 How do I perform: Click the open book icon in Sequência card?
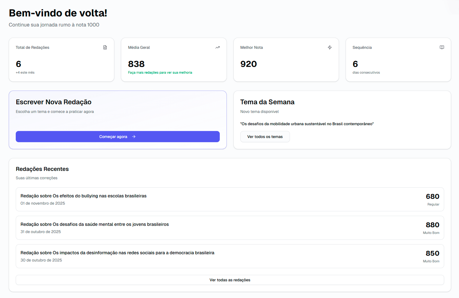click(442, 48)
